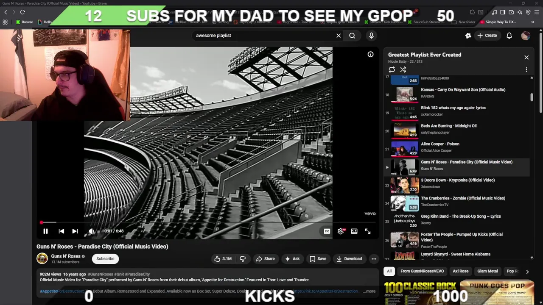Open Lynyrd Skynyrd - Sweet Home Alabama
The height and width of the screenshot is (305, 543).
[x=457, y=255]
